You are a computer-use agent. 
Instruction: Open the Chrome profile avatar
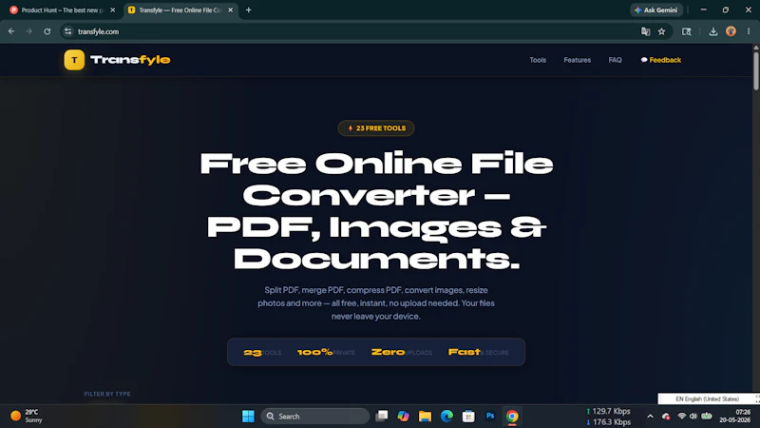pos(731,31)
